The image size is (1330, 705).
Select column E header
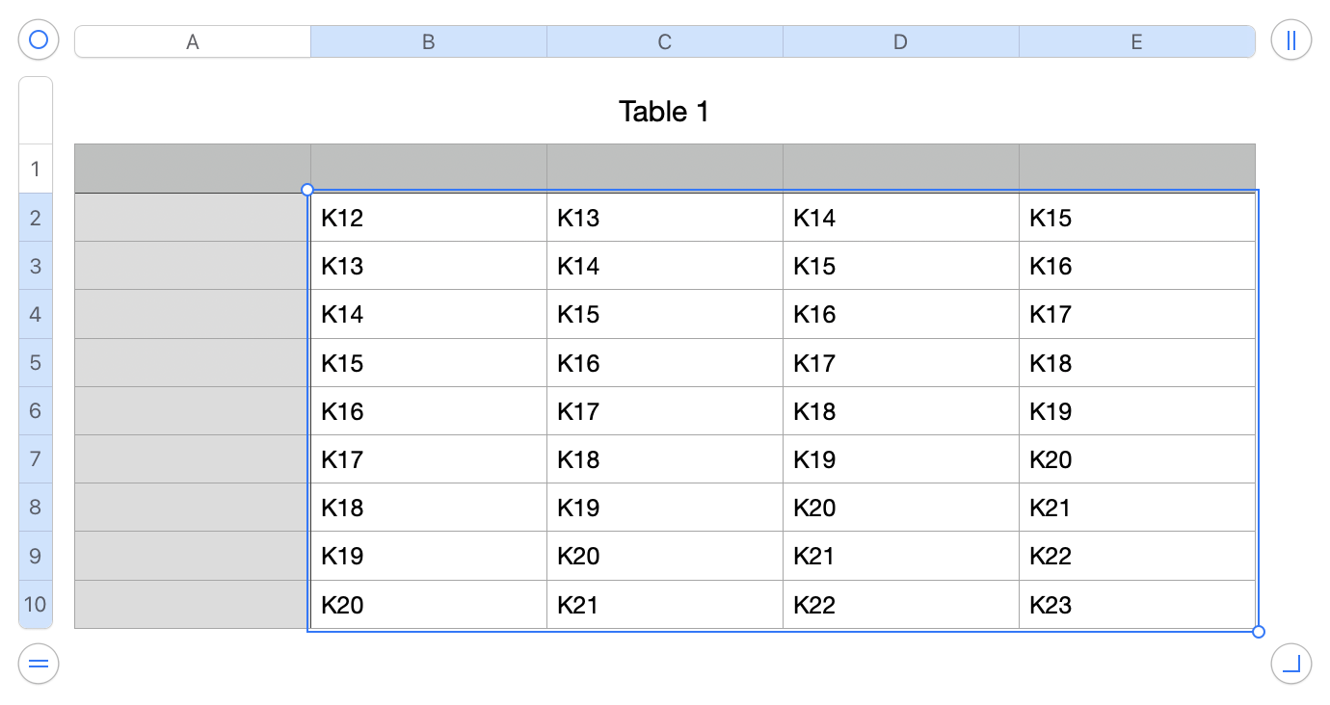point(1136,42)
